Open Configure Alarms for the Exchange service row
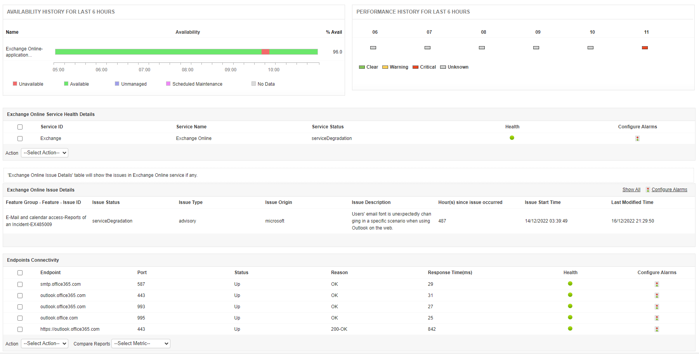 pos(637,138)
